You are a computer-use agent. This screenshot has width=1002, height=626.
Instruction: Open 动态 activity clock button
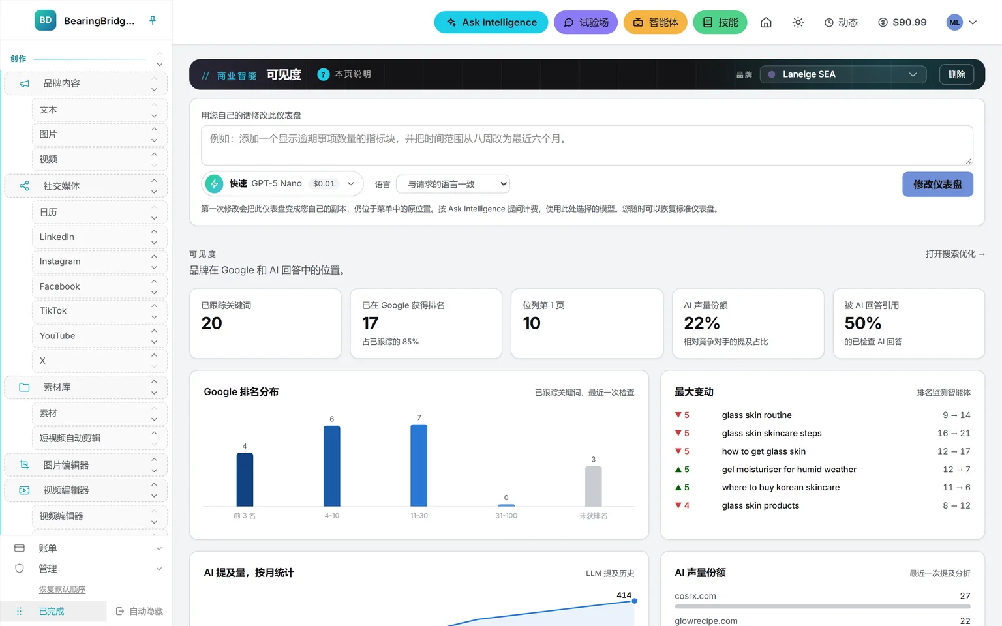[841, 22]
